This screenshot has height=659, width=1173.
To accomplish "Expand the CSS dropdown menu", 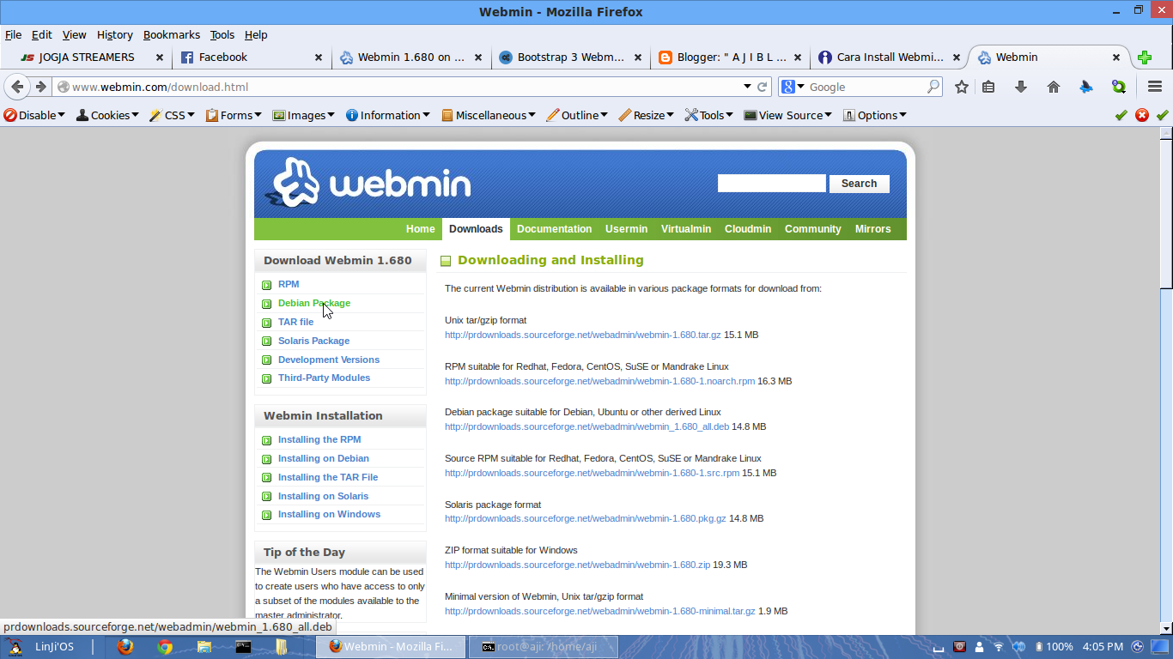I will click(172, 115).
